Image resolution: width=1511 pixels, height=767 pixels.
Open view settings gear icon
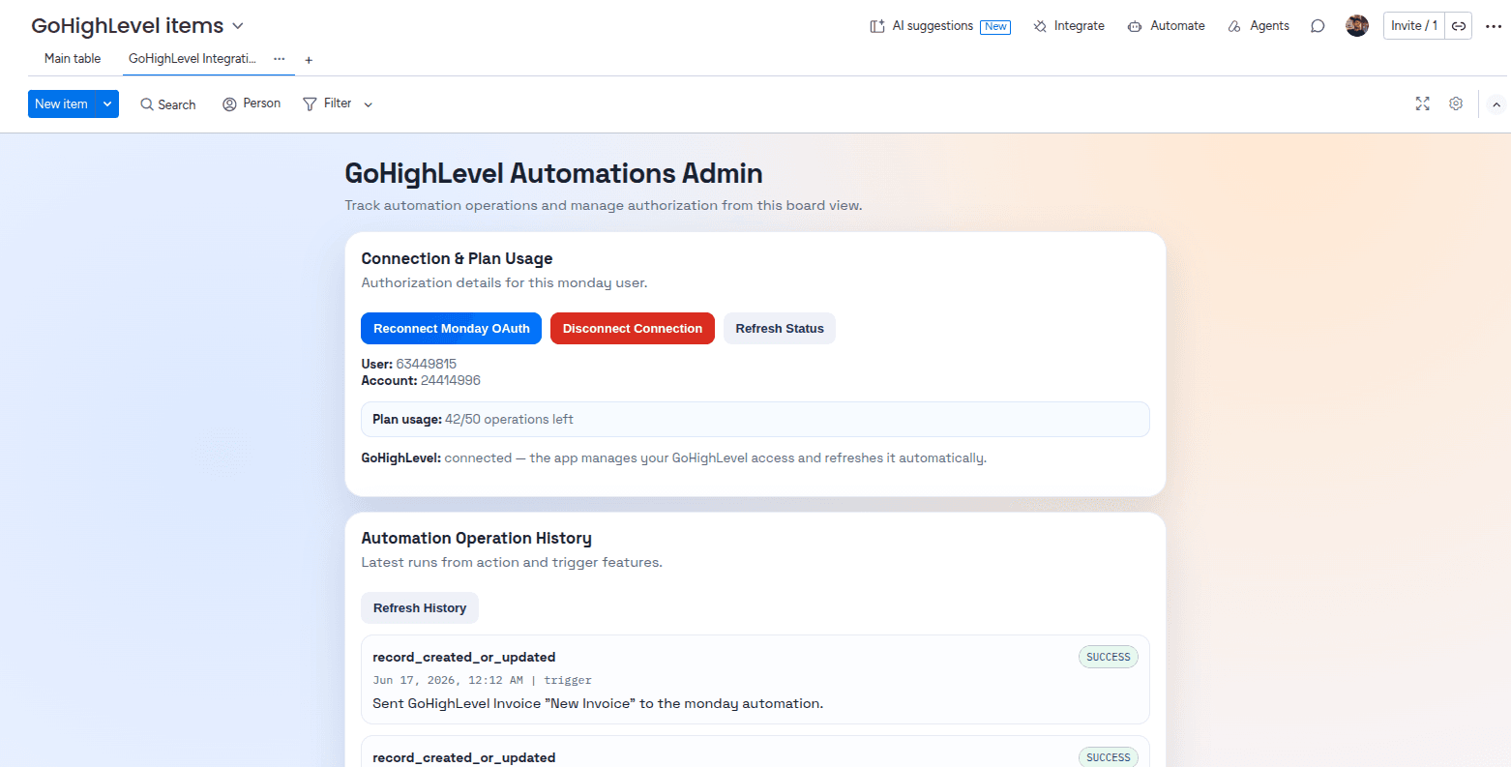pos(1456,103)
